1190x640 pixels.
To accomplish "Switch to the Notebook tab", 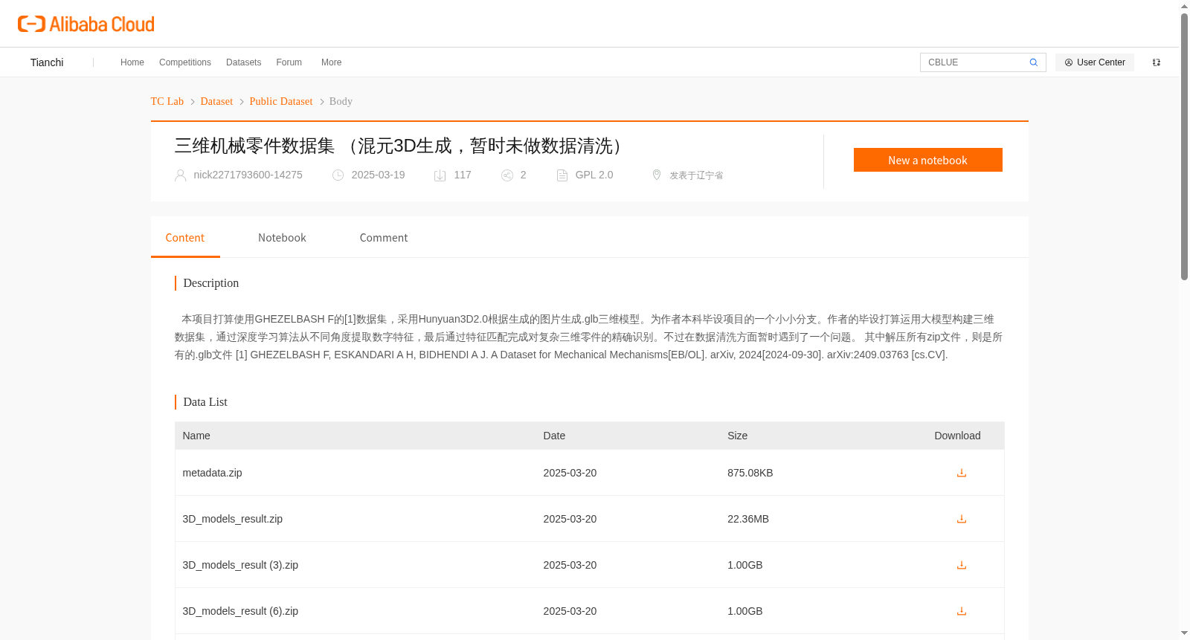I will click(282, 238).
